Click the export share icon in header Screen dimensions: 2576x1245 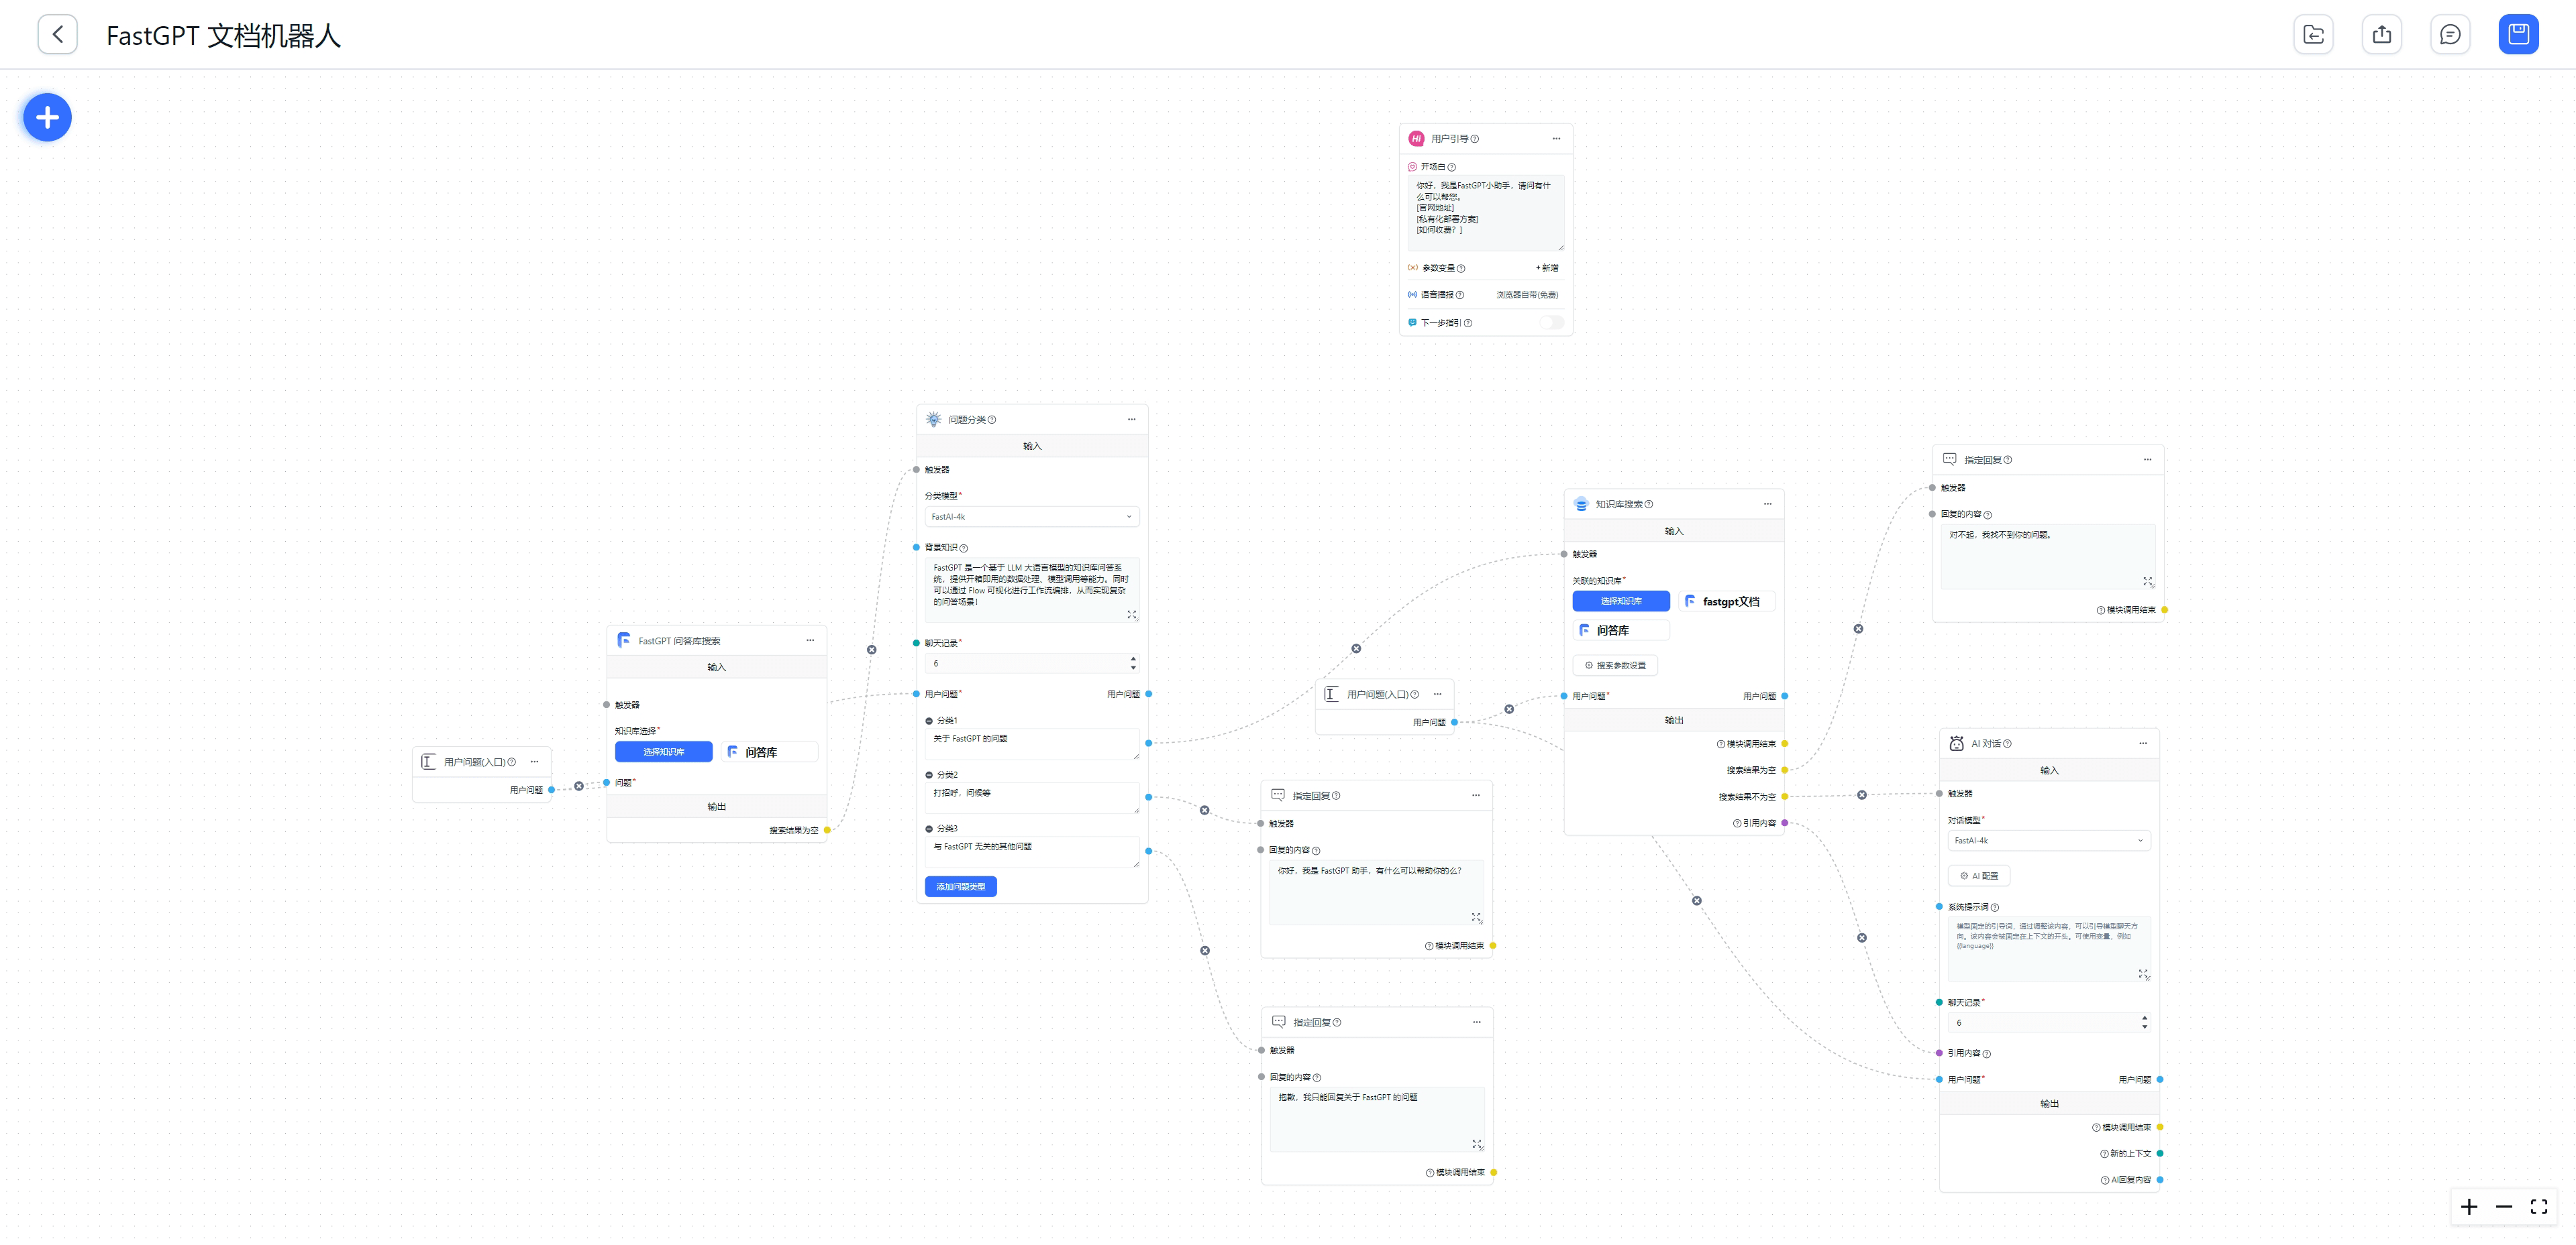[2381, 35]
